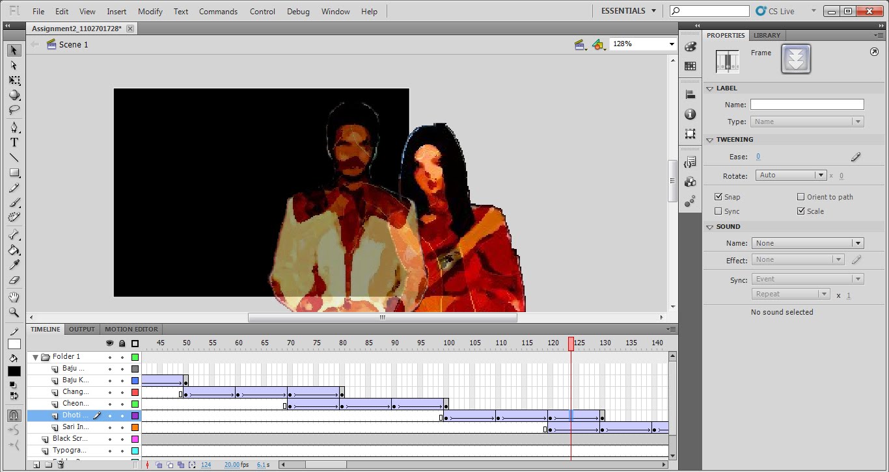The image size is (889, 472).
Task: Click the frame Name input field
Action: (x=807, y=104)
